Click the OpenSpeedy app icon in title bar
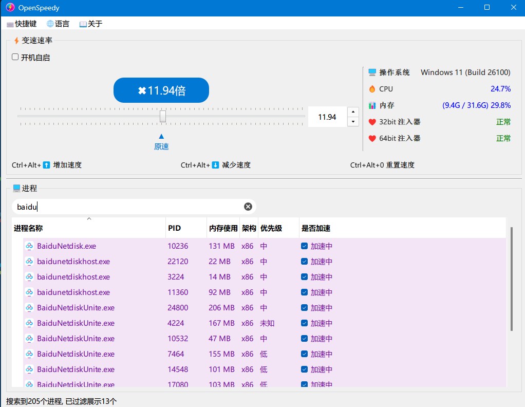This screenshot has height=407, width=525. pos(10,7)
